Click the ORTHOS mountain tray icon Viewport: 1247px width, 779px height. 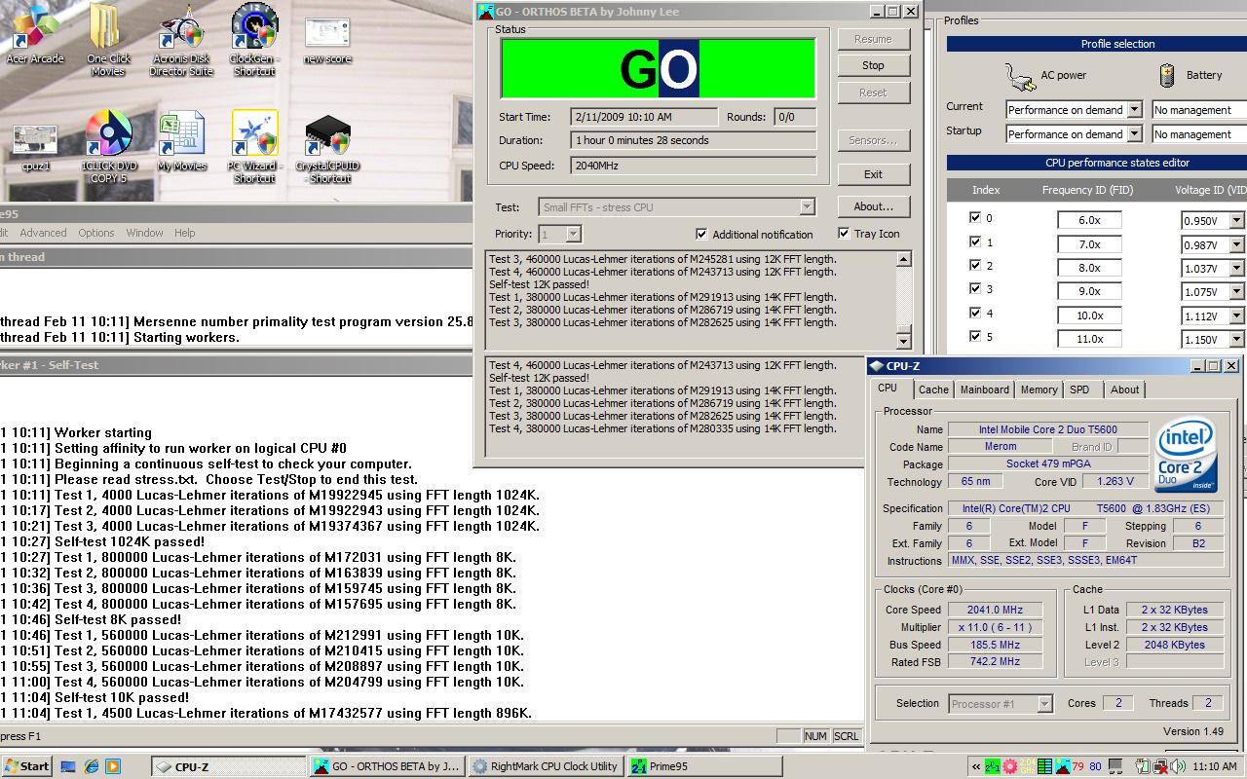click(x=1063, y=766)
